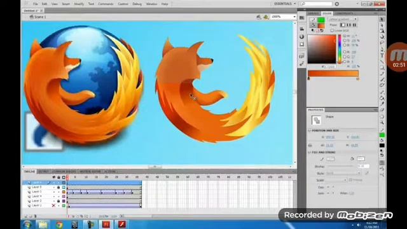Click inside the color picker square

(x=322, y=49)
